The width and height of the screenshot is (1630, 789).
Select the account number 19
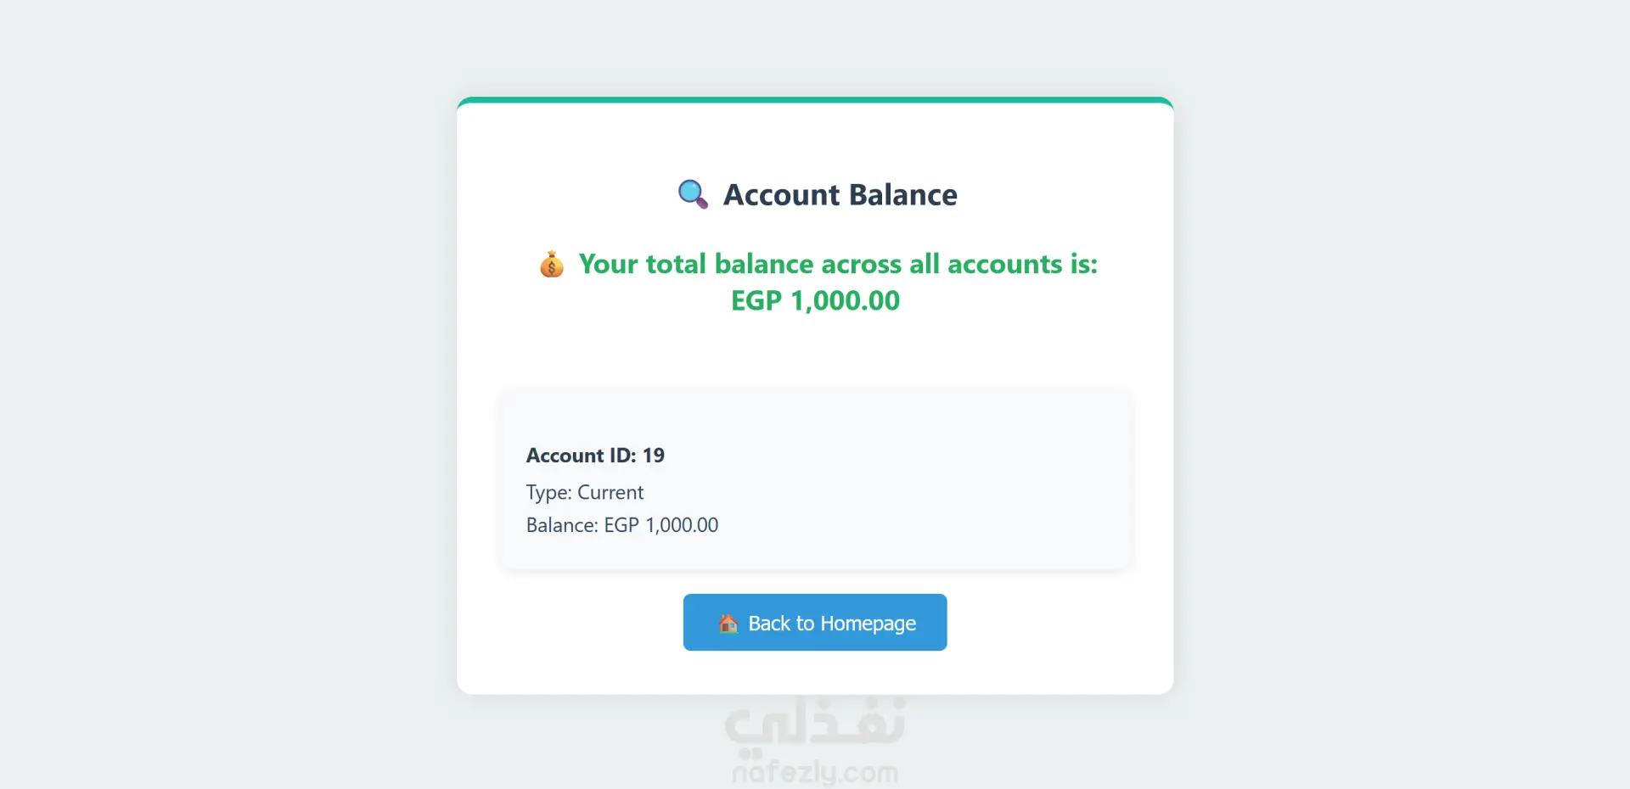click(x=654, y=456)
